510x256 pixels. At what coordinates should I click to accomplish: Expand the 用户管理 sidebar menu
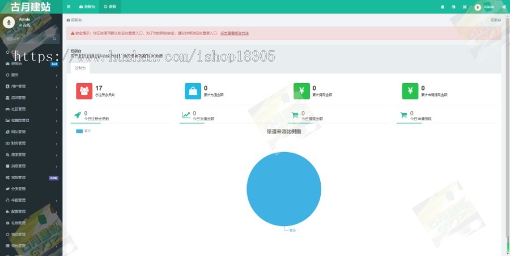click(x=31, y=86)
